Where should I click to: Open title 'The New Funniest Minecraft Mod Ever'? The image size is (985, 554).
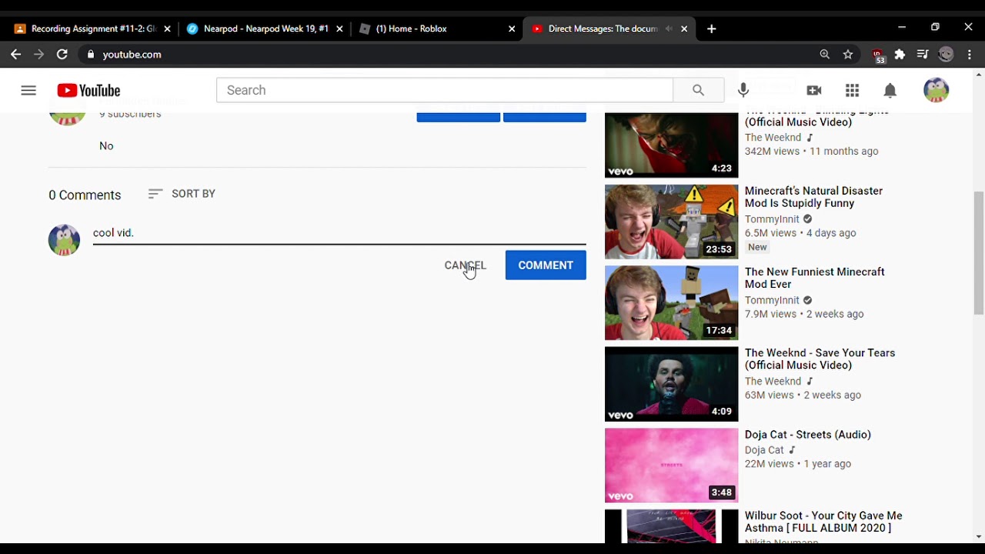pyautogui.click(x=815, y=278)
